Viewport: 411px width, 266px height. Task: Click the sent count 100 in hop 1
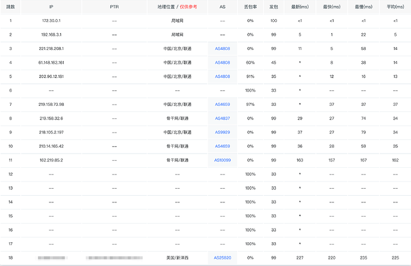click(273, 21)
